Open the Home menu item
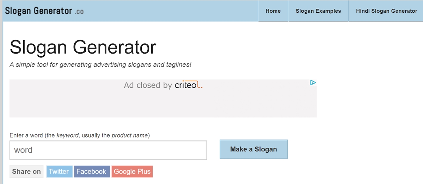 [273, 11]
